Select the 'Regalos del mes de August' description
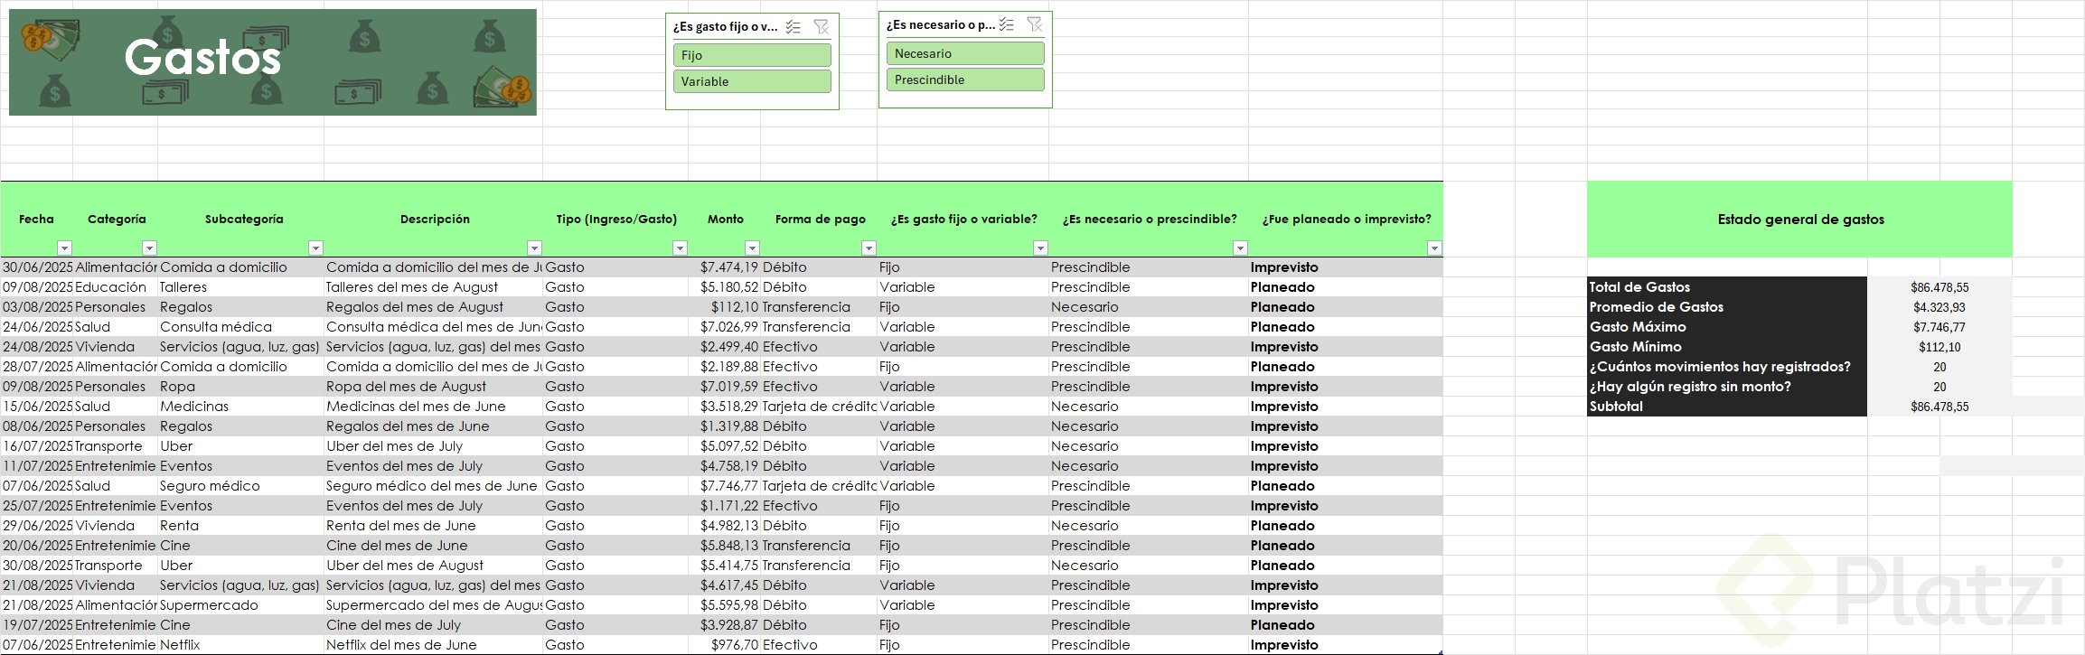Screen dimensions: 2085x655 (434, 307)
